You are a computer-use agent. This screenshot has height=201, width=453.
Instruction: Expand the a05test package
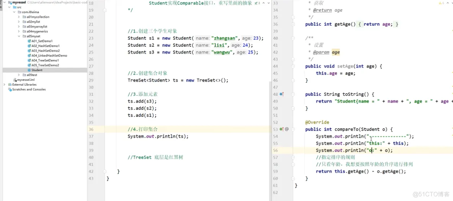19,75
